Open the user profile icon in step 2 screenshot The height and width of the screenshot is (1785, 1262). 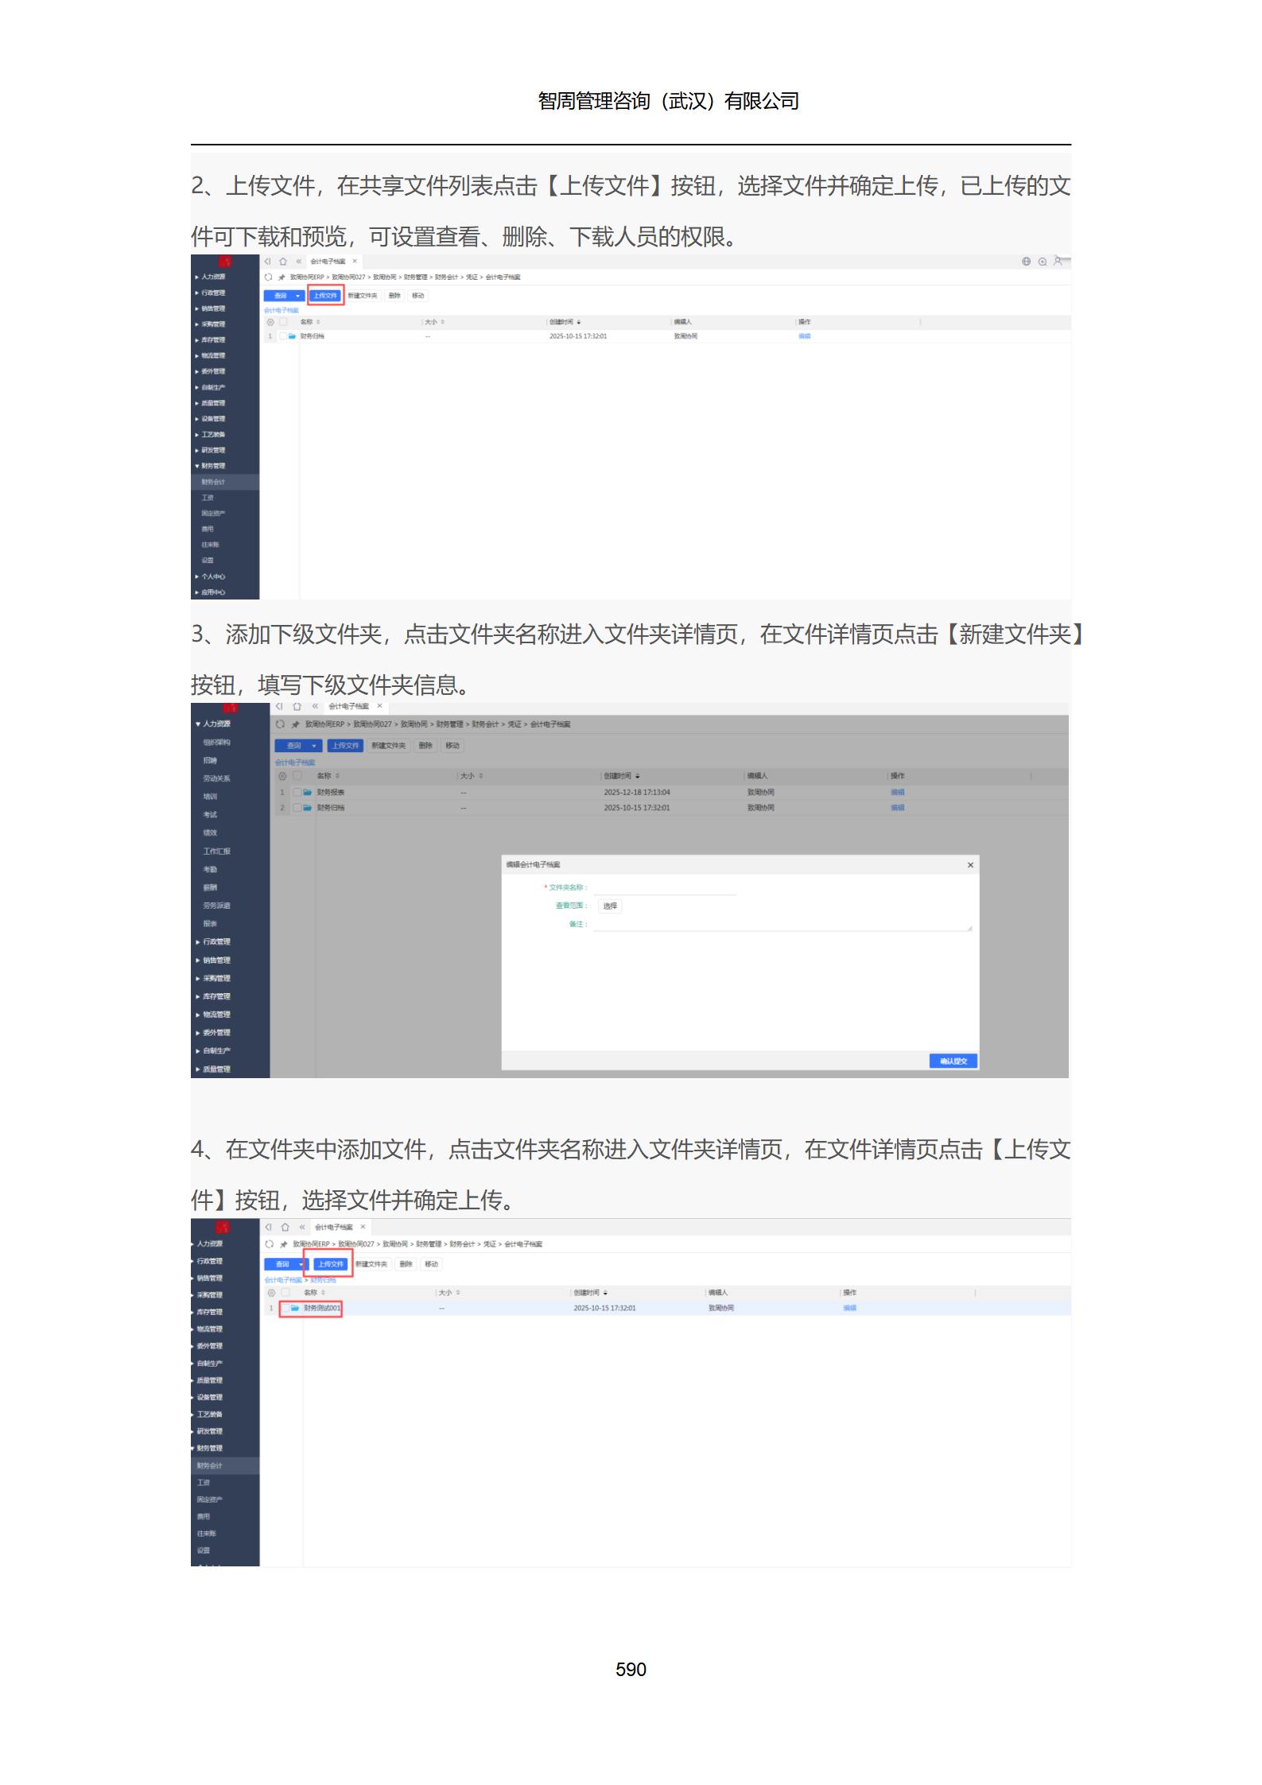tap(1058, 261)
